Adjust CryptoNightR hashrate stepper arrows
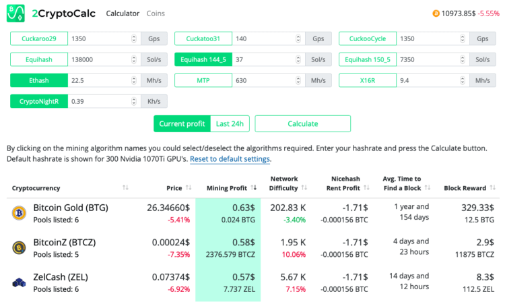 (134, 102)
